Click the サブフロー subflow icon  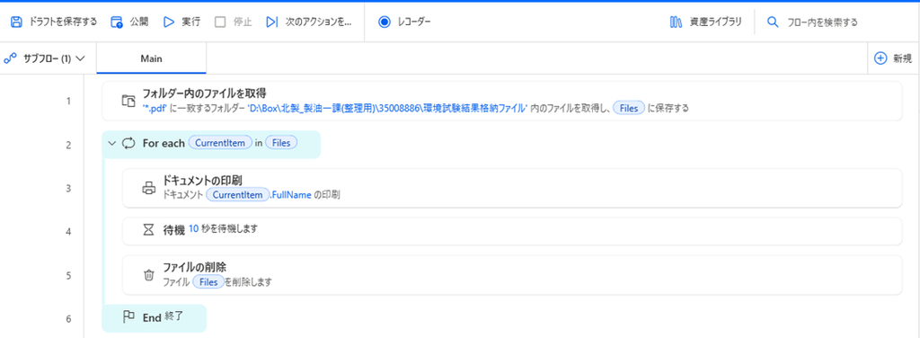[10, 58]
